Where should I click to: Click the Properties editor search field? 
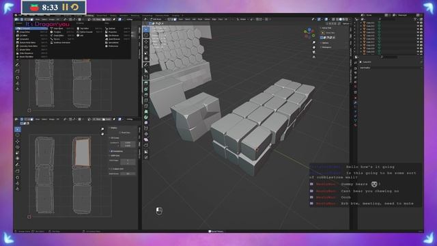pos(390,57)
